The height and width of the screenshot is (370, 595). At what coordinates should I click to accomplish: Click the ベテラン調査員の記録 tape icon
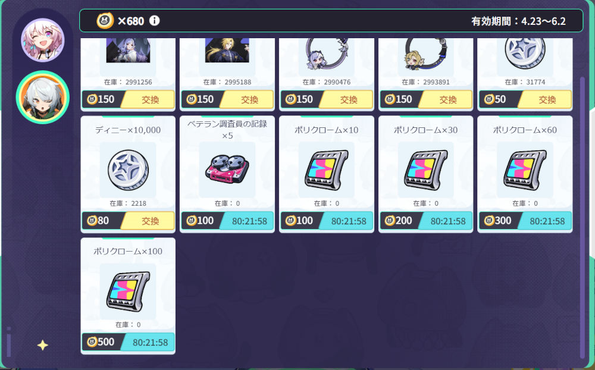[227, 168]
